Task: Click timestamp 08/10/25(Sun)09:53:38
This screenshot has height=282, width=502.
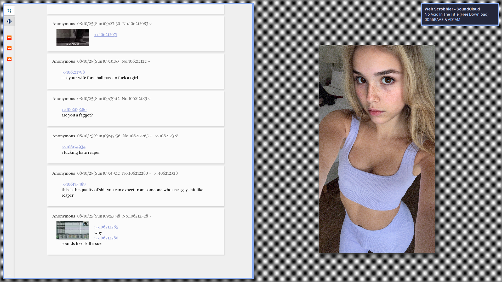Action: [99, 216]
